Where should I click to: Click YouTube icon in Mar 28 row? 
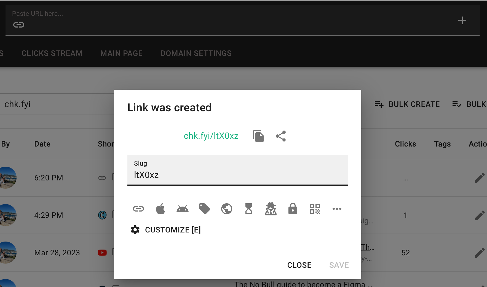pos(102,253)
